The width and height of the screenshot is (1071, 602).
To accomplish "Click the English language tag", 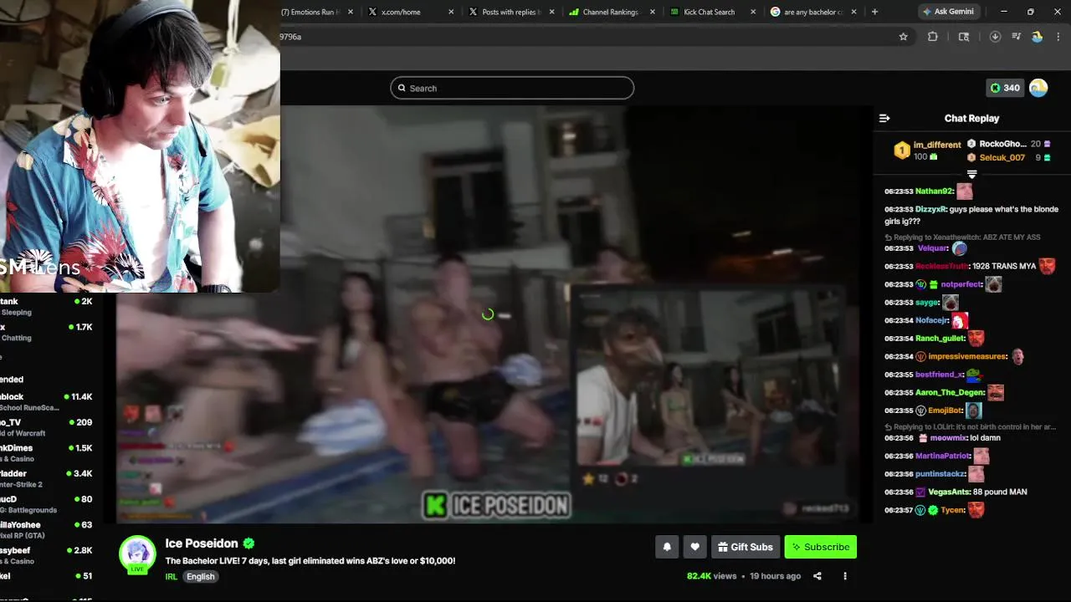I will click(201, 577).
